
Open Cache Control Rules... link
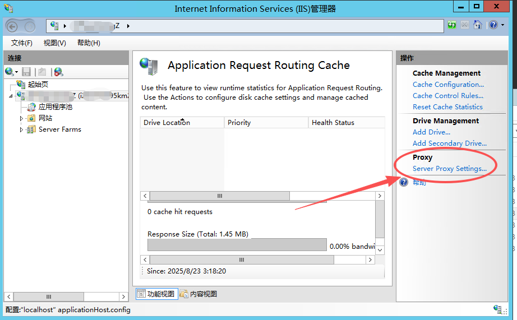point(448,96)
